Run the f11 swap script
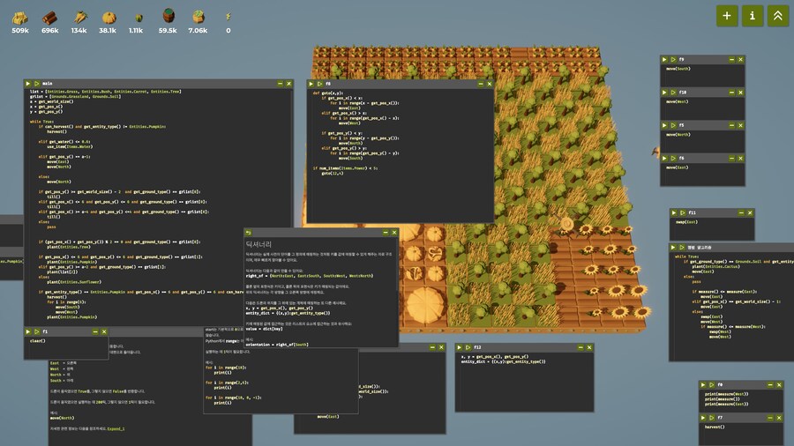Screen dimensions: 794x446 674,212
